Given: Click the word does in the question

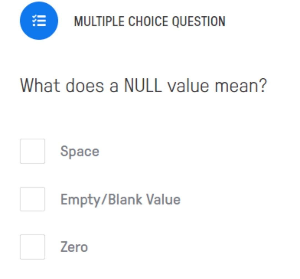Looking at the screenshot, I should point(85,86).
